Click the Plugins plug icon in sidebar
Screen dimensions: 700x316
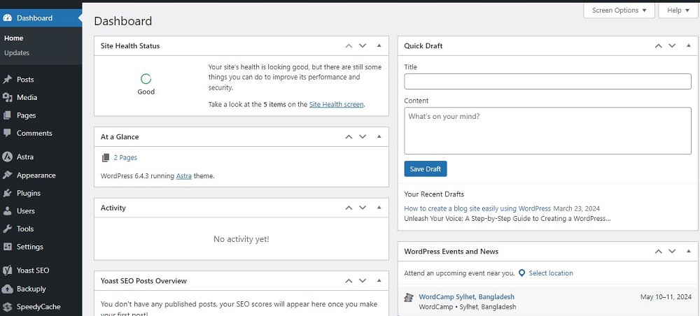[x=8, y=193]
